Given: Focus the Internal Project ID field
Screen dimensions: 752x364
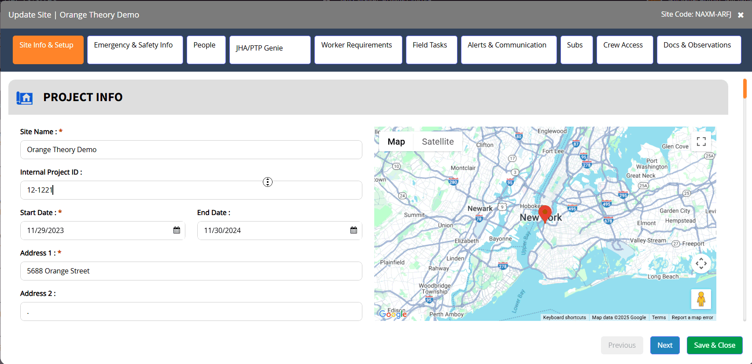Looking at the screenshot, I should [x=191, y=190].
